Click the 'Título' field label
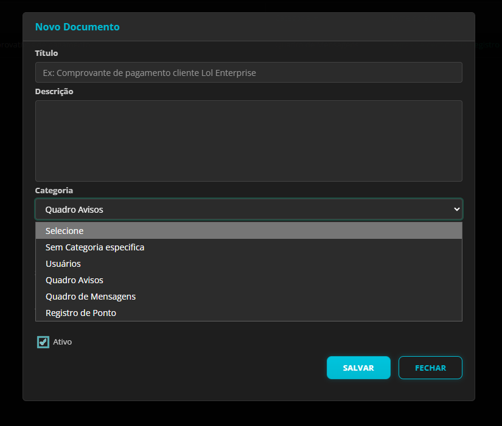 (46, 53)
